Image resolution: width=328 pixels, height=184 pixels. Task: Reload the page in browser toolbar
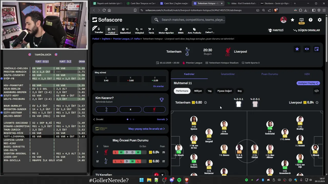point(104,10)
